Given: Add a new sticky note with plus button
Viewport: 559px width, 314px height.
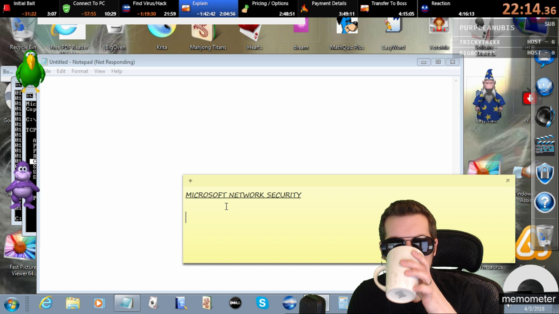Looking at the screenshot, I should 190,181.
